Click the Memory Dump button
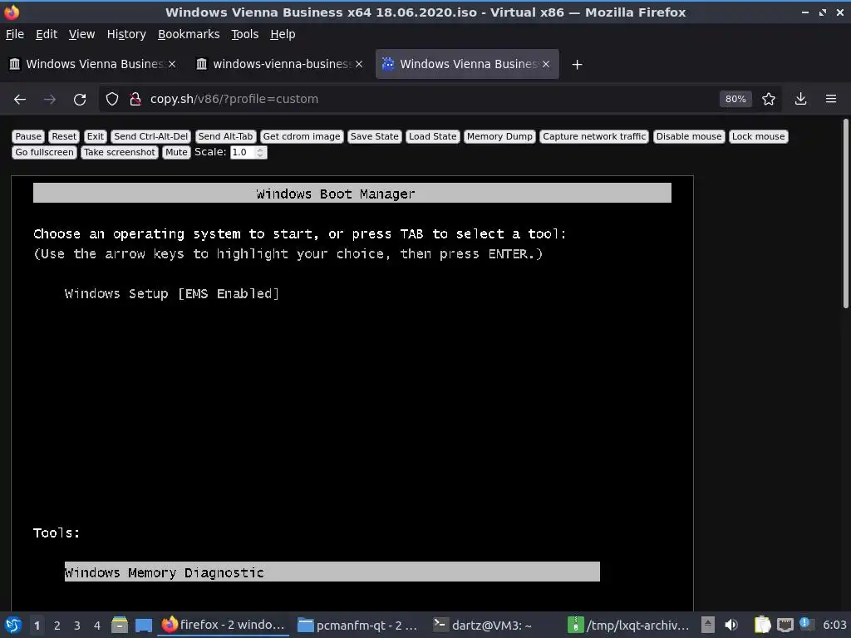 tap(499, 137)
